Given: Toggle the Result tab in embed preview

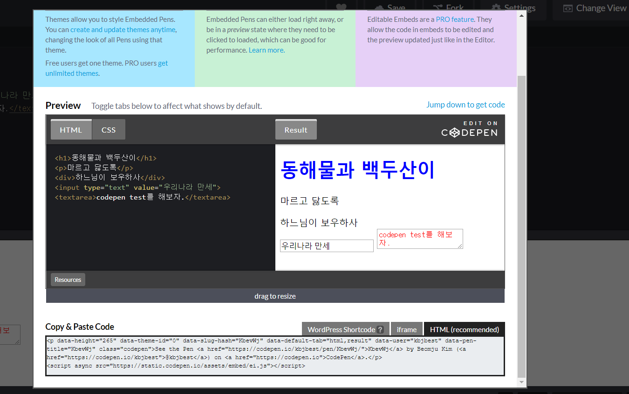Looking at the screenshot, I should coord(296,130).
